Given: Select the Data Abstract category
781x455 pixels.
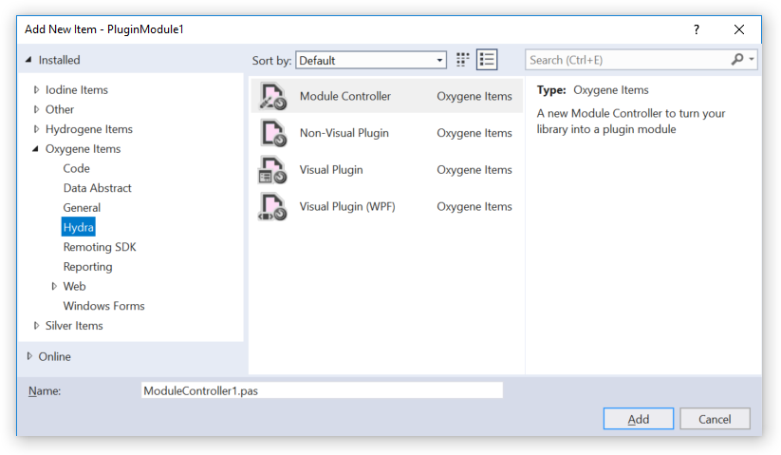Looking at the screenshot, I should (97, 188).
